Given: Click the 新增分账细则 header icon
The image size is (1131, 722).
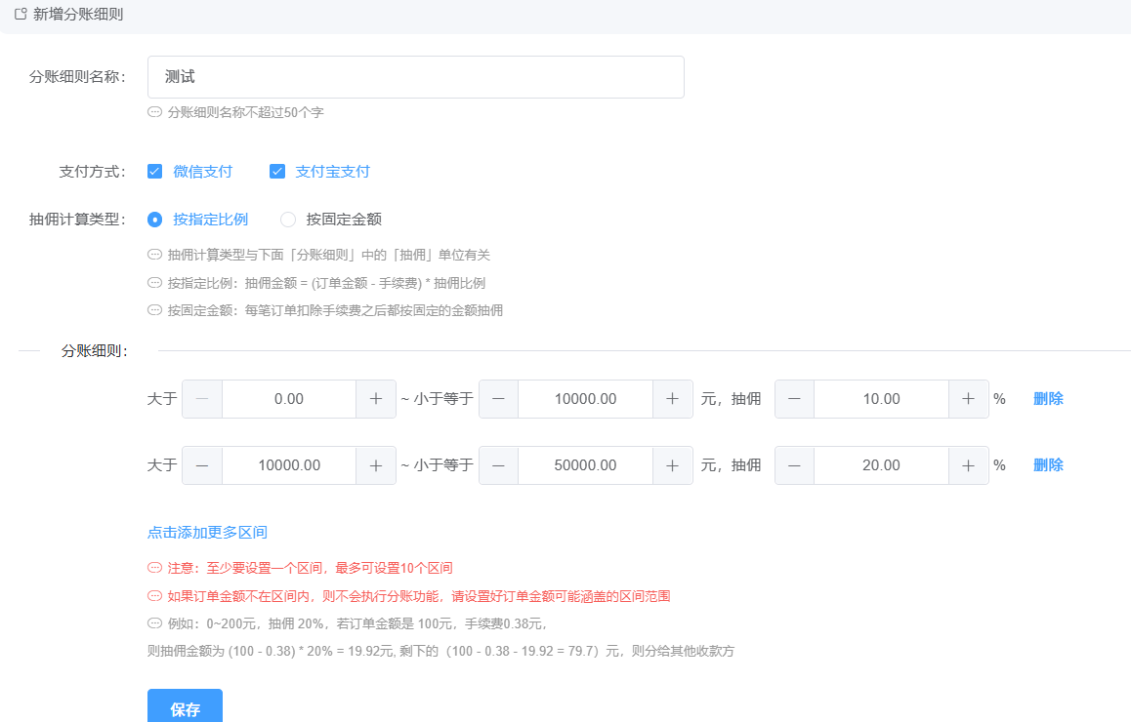Looking at the screenshot, I should tap(20, 16).
